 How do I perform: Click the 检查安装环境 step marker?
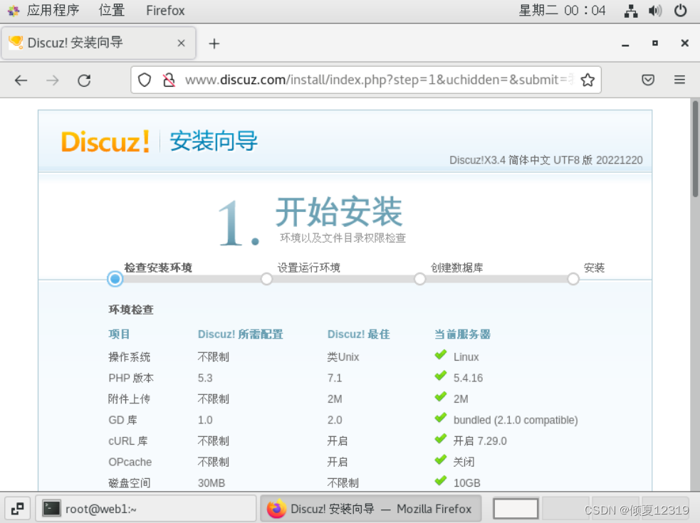point(115,279)
